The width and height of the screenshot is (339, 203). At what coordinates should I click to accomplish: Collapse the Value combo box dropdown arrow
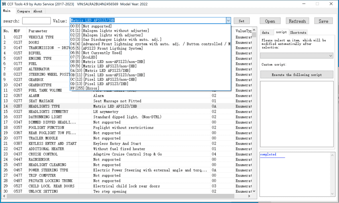coord(228,20)
